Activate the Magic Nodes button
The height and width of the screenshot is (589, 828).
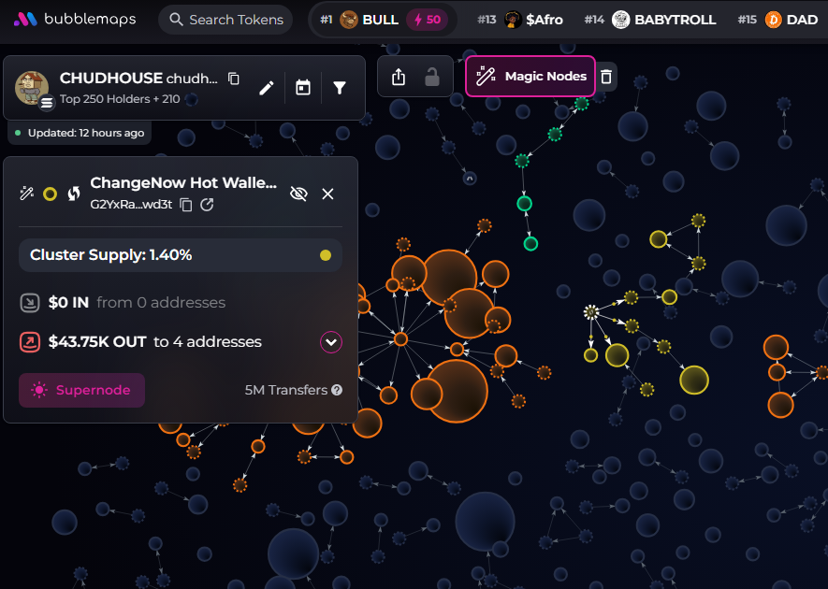tap(530, 76)
